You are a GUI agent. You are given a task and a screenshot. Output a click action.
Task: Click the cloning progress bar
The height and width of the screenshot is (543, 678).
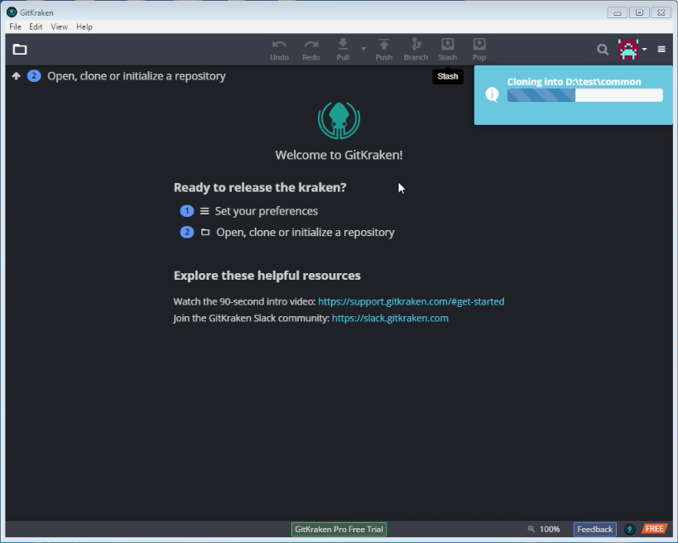click(585, 95)
